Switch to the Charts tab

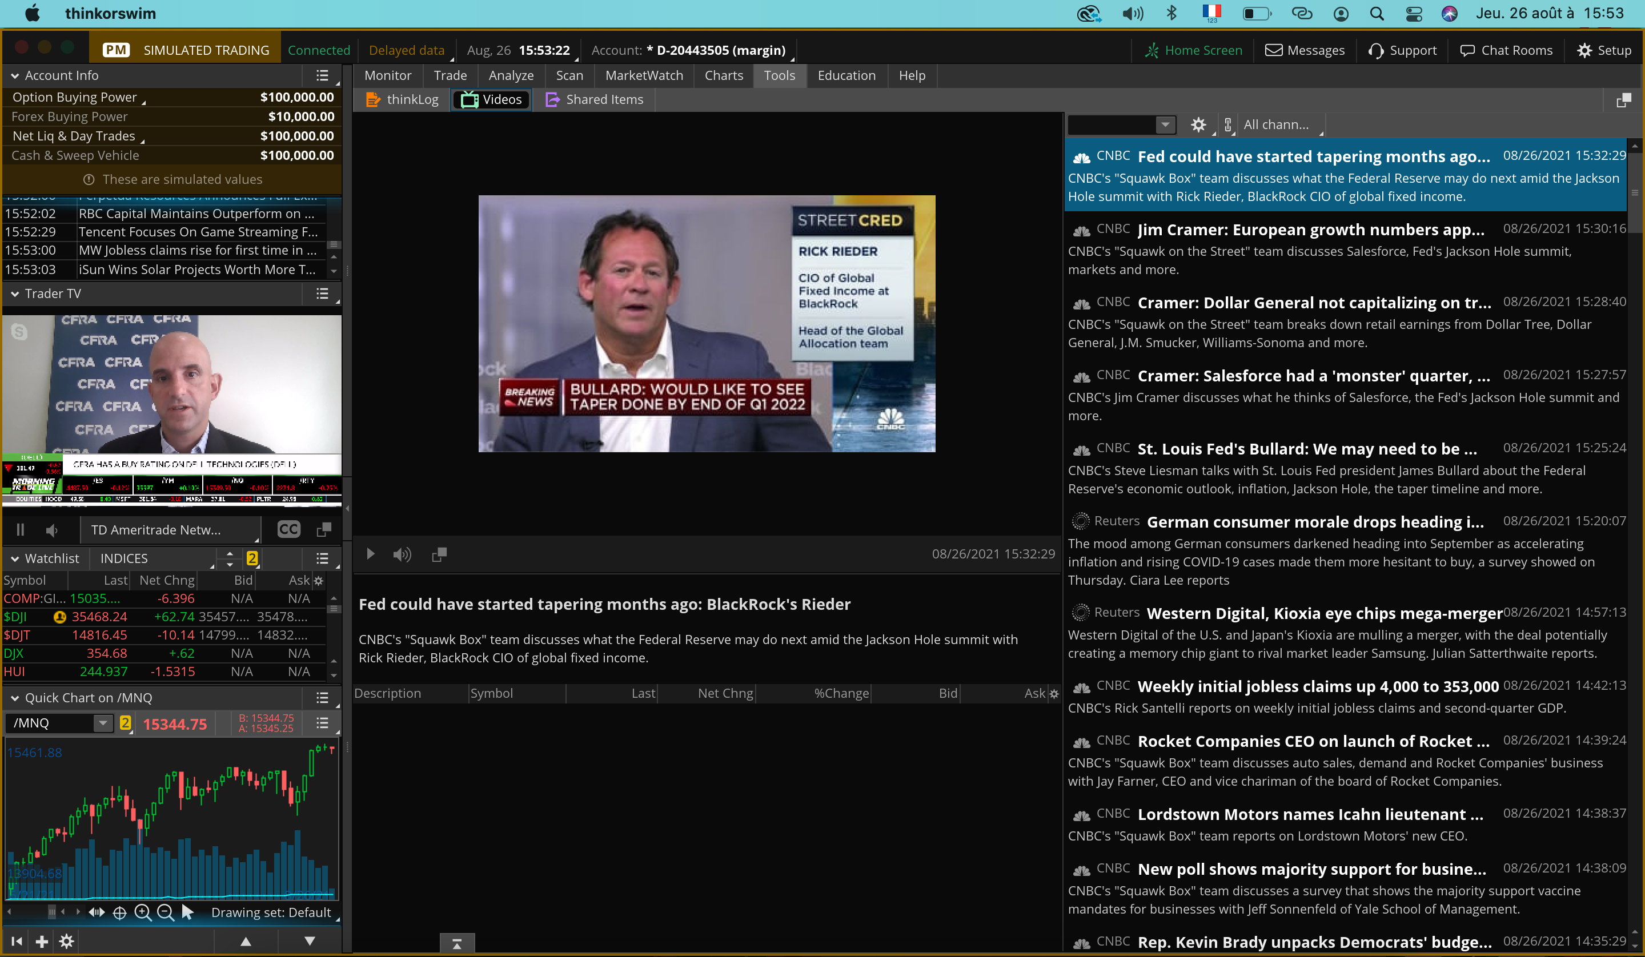[x=723, y=76]
